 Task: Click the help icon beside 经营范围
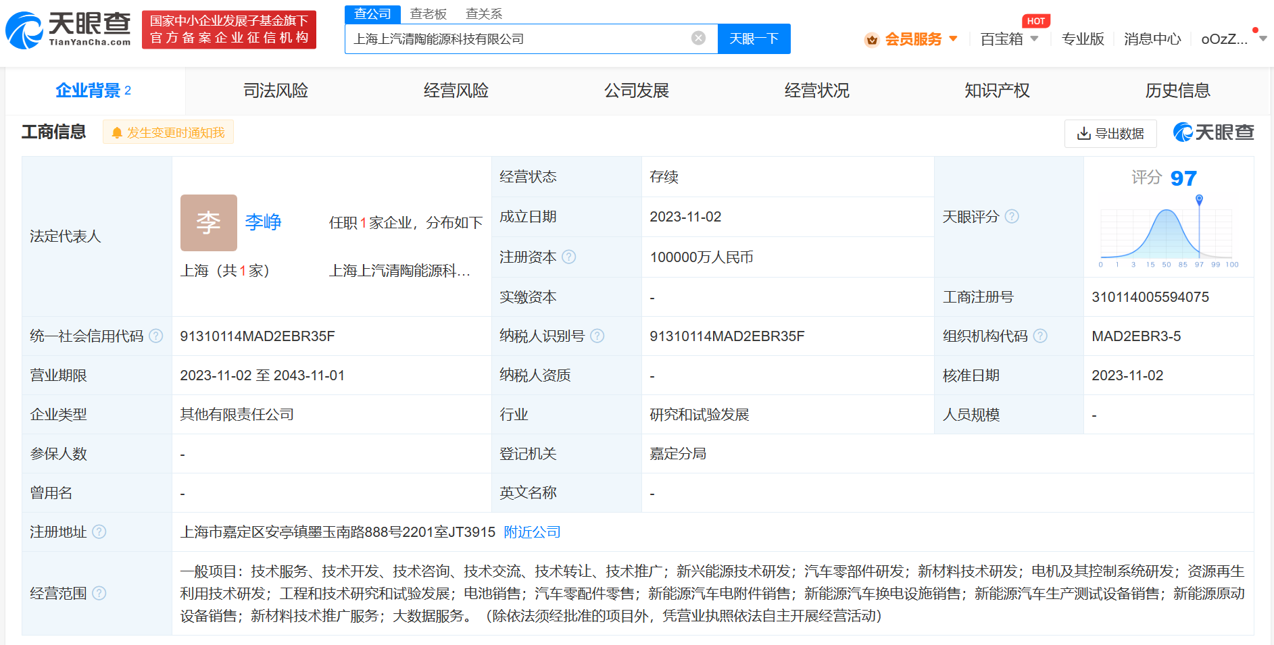99,593
